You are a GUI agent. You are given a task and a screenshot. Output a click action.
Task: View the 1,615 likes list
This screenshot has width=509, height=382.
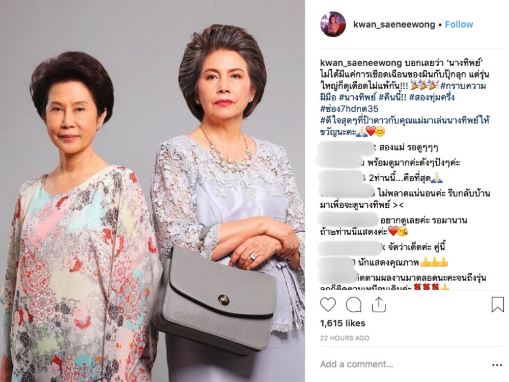pyautogui.click(x=343, y=323)
